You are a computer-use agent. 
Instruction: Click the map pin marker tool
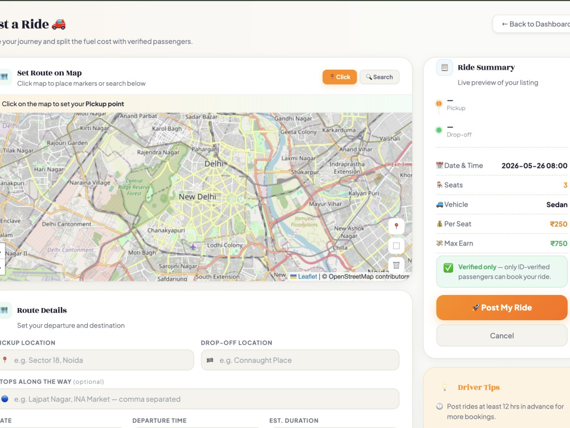pyautogui.click(x=396, y=226)
